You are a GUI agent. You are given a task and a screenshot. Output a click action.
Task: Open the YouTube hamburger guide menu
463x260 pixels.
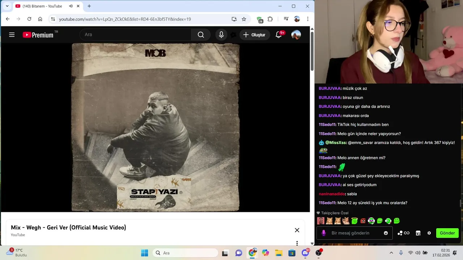(12, 35)
